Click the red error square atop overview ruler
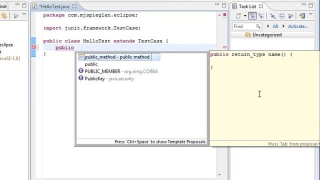The image size is (320, 180). tap(224, 14)
